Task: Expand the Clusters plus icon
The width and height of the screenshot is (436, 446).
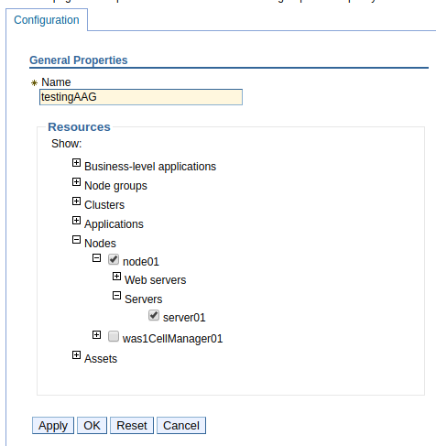Action: (76, 201)
